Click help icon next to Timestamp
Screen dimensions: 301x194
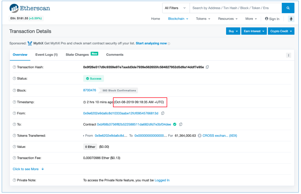tap(14, 102)
